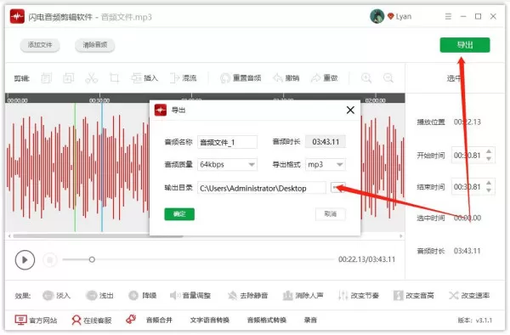This screenshot has height=335, width=510.
Task: Apply the 降噪 noise reduction effect
Action: pos(143,295)
